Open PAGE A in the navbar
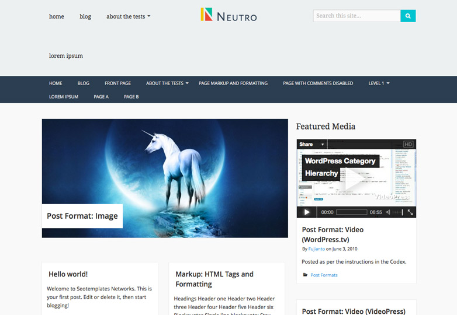457x315 pixels. (x=101, y=97)
